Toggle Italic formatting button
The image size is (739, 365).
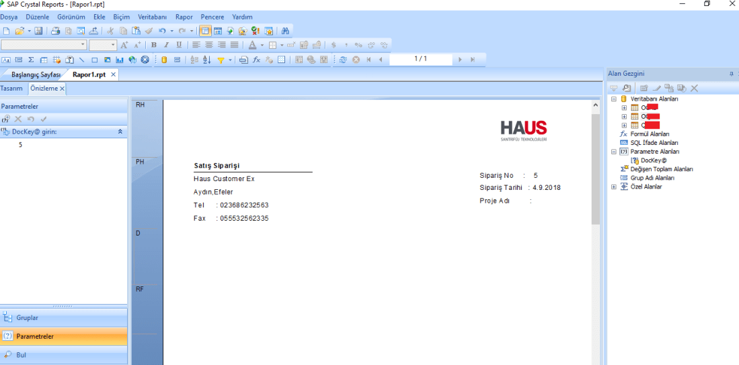pyautogui.click(x=166, y=45)
